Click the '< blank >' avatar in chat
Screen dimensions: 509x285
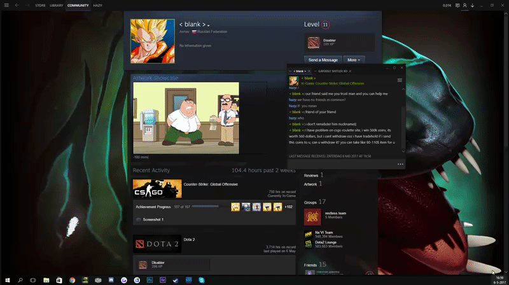[294, 81]
